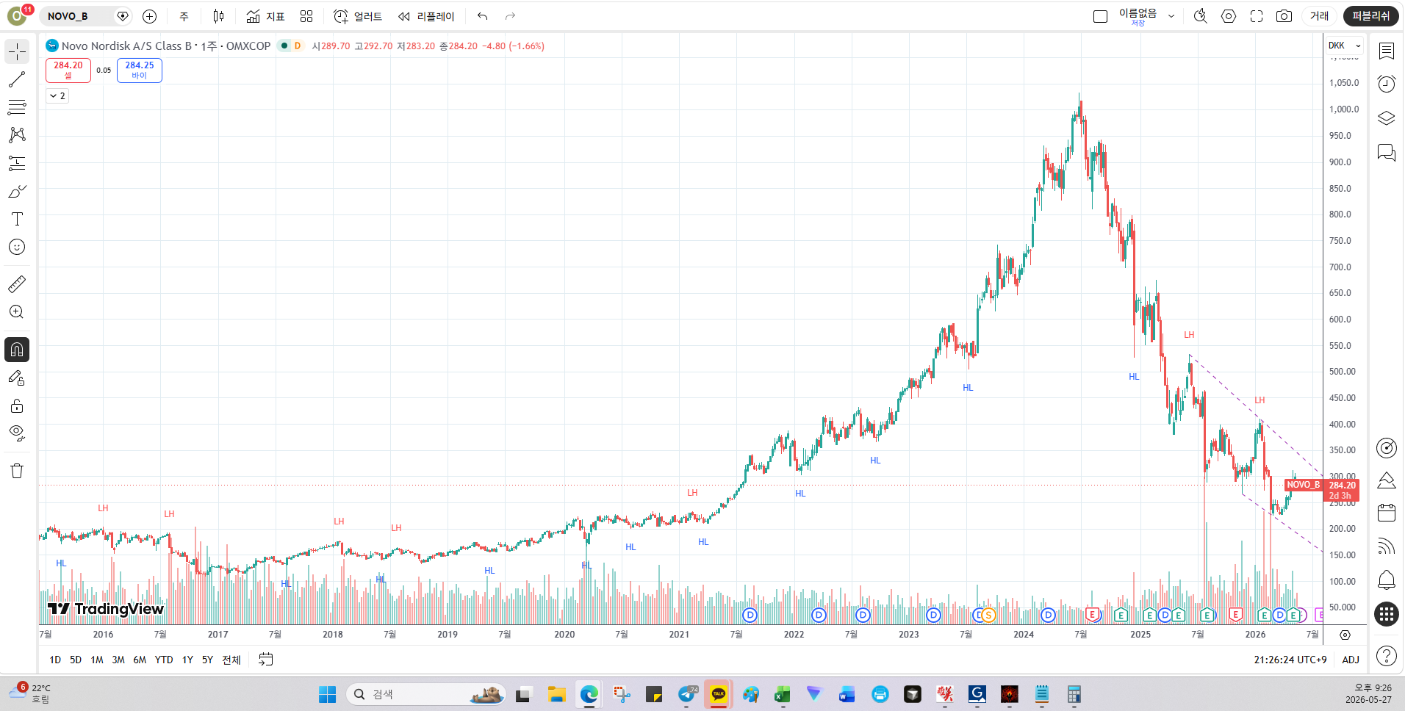Open the chart patterns tool
This screenshot has height=711, width=1405.
pyautogui.click(x=17, y=135)
